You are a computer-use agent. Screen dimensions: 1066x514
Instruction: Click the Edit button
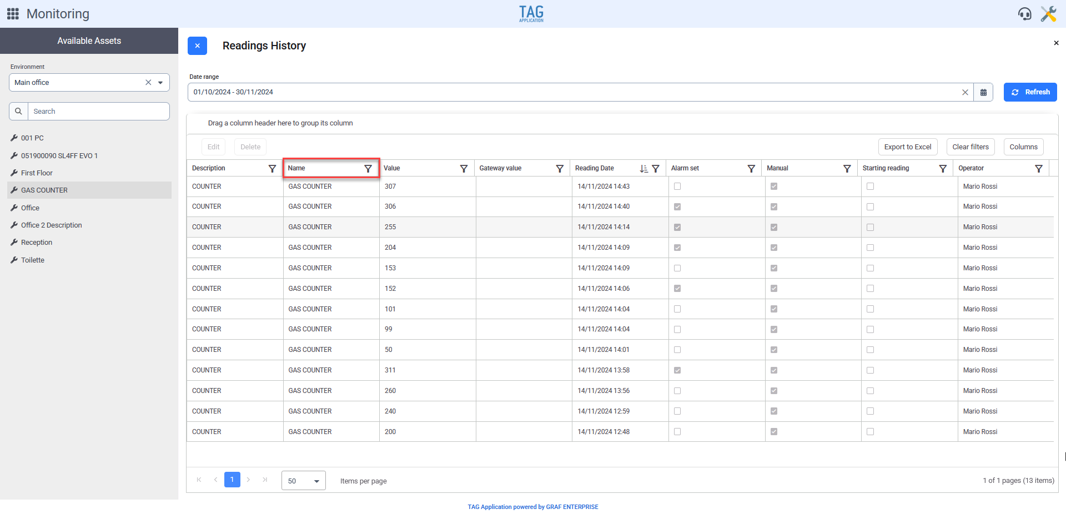click(x=213, y=147)
